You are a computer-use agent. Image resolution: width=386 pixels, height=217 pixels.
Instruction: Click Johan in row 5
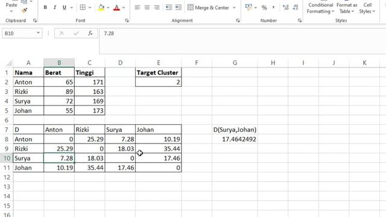(x=28, y=111)
